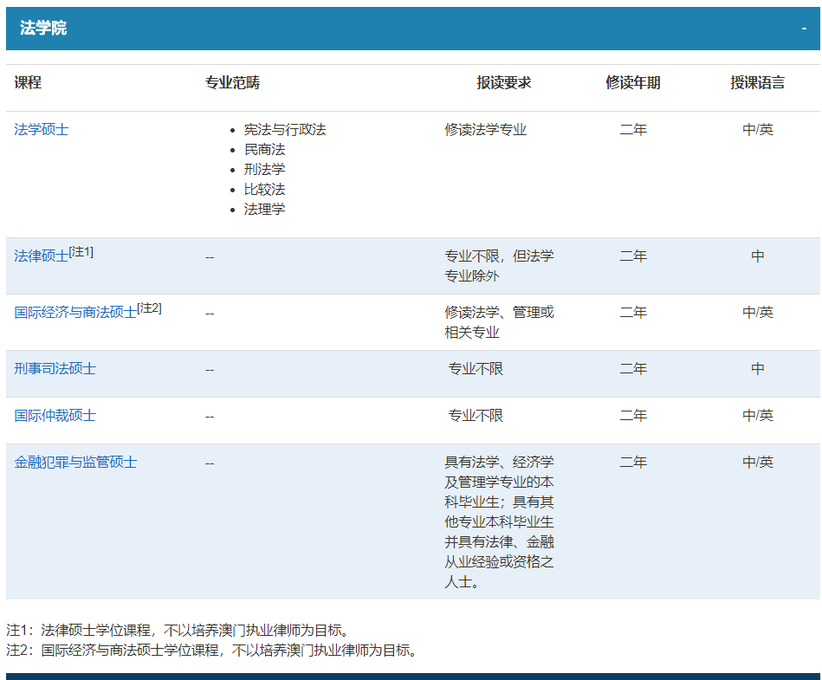Open the 国际经济与商法硕士 course link
Screen dimensions: 822x680
click(75, 313)
